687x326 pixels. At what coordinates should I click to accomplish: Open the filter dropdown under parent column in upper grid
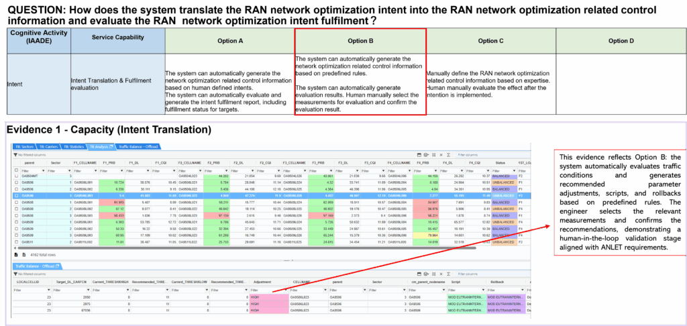click(44, 170)
